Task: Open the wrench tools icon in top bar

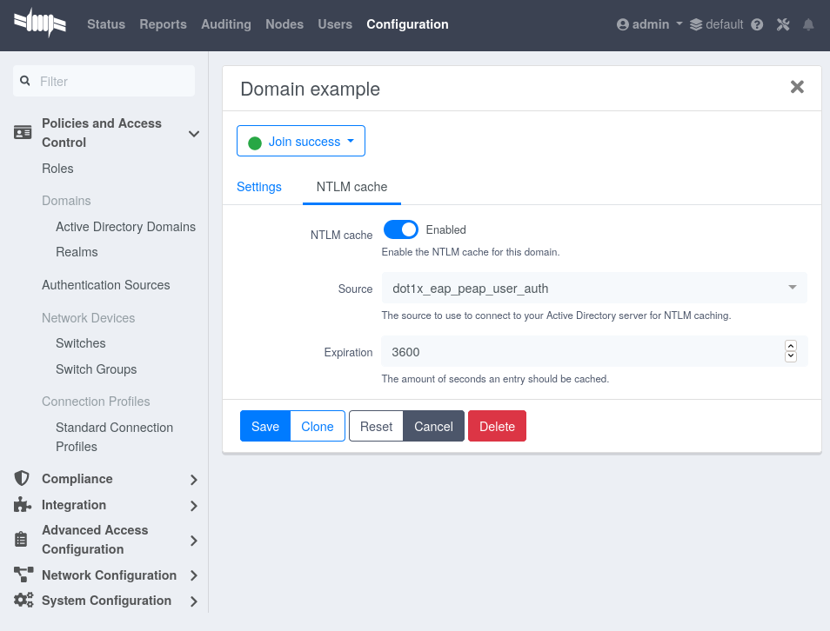Action: pos(782,24)
